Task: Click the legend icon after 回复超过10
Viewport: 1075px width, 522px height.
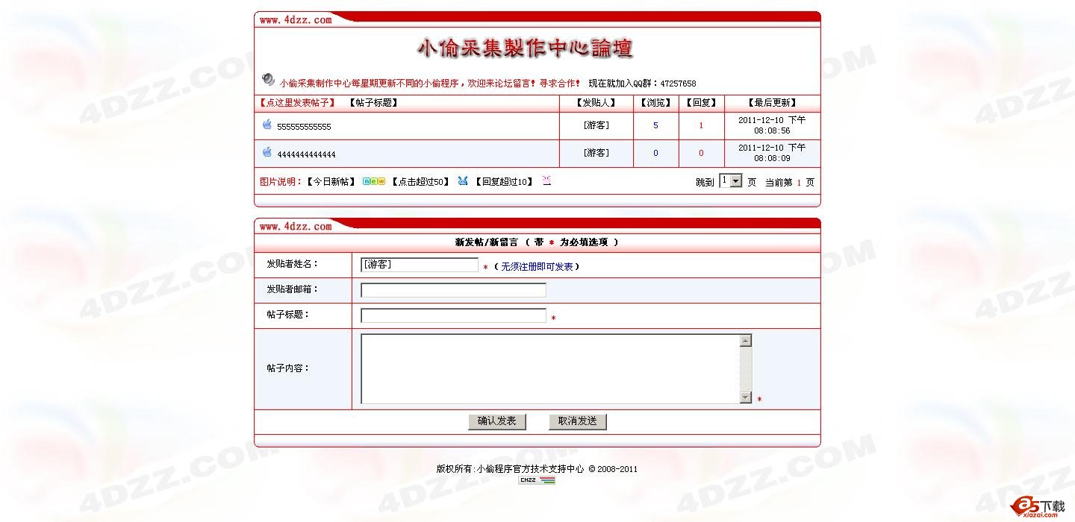Action: point(546,180)
